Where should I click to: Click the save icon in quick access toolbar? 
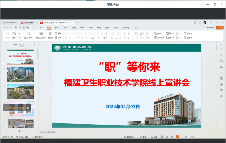click(x=16, y=28)
